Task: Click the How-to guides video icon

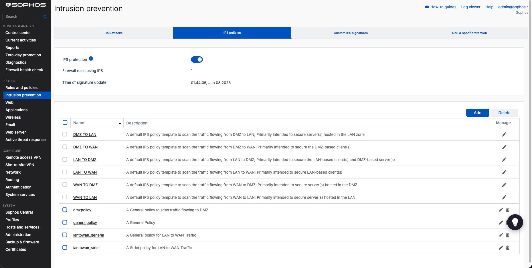Action: pos(427,7)
